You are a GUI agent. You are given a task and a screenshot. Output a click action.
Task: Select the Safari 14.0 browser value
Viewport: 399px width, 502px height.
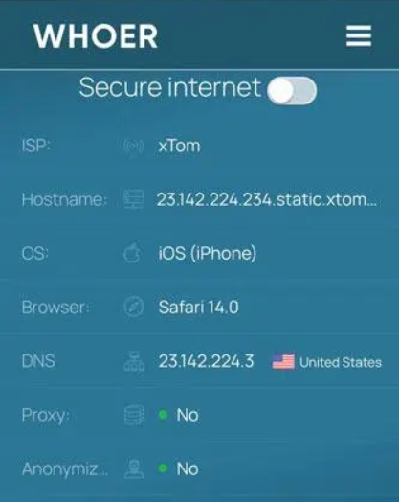(198, 307)
